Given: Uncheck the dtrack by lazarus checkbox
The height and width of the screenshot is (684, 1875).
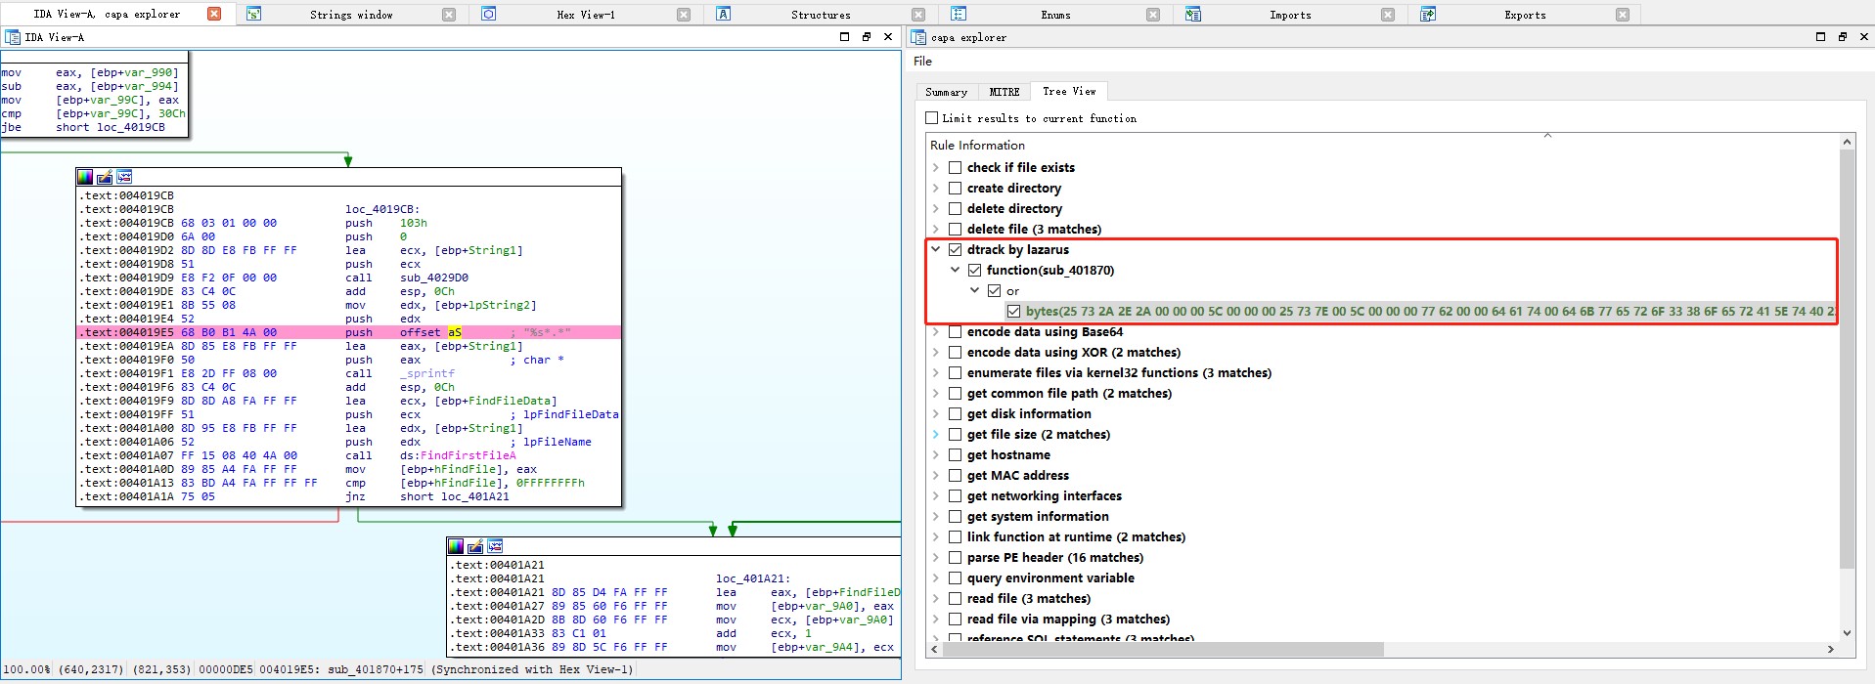Looking at the screenshot, I should click(x=956, y=250).
